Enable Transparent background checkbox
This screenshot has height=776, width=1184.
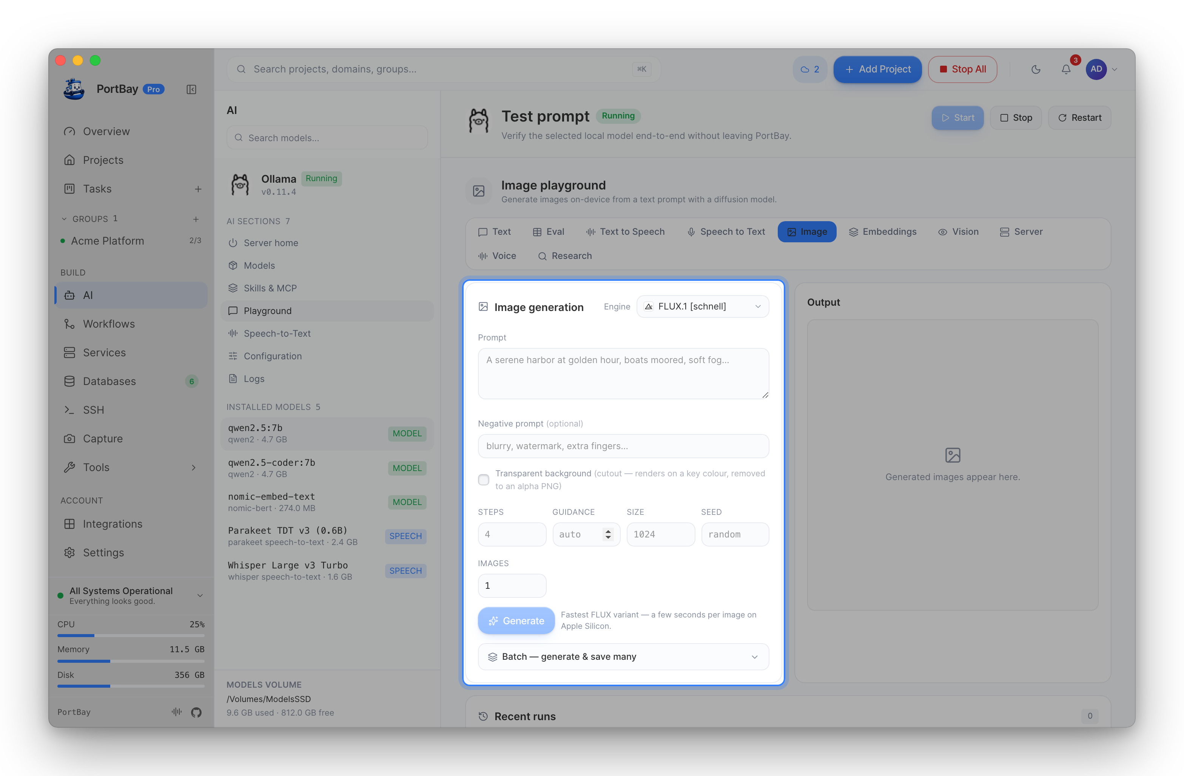[484, 480]
